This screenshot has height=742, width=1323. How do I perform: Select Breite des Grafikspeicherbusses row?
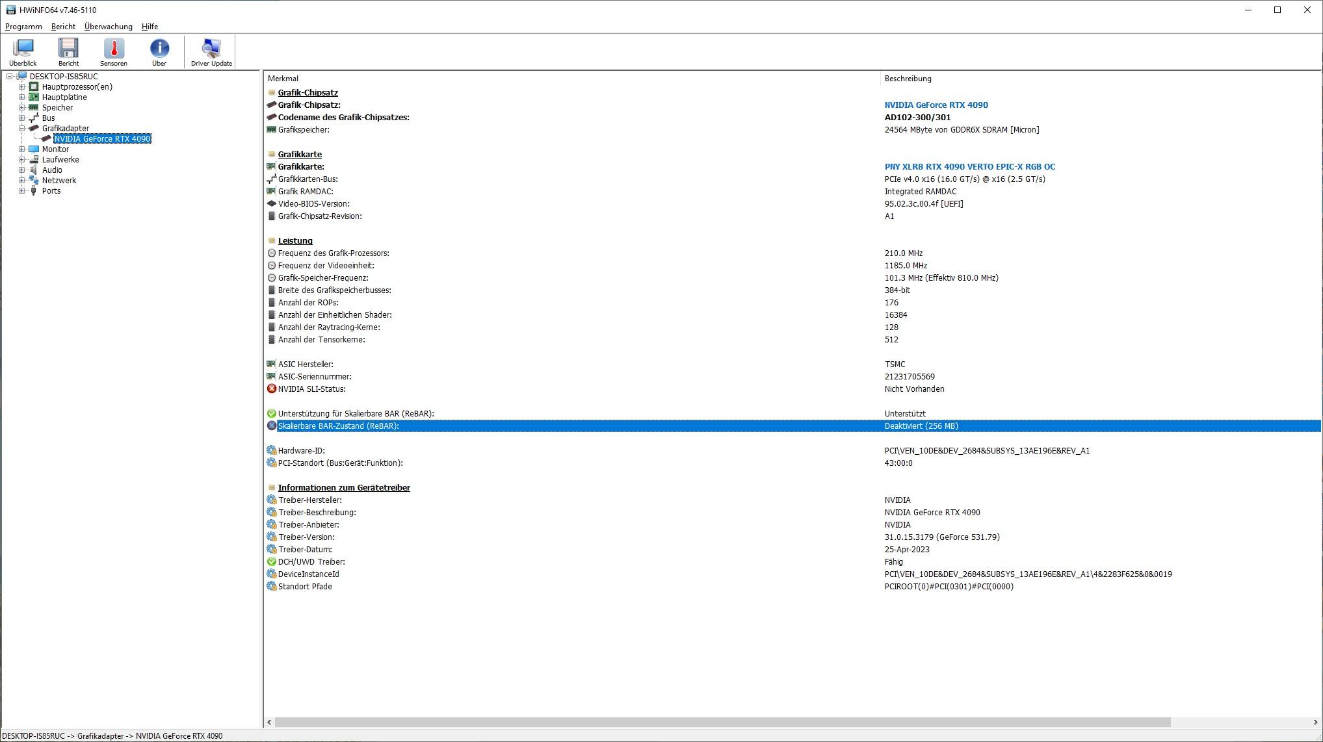pyautogui.click(x=792, y=290)
